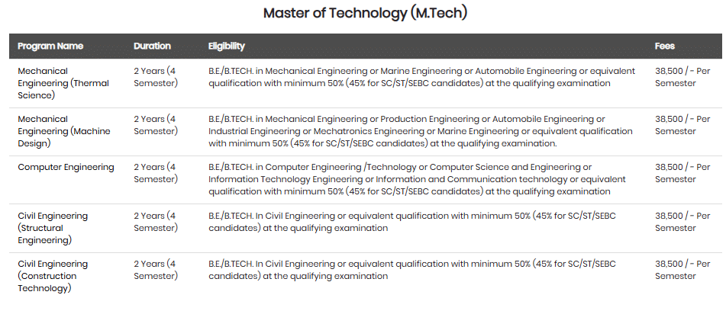Click the Thermal Science eligibility text
726x311 pixels.
coord(421,77)
